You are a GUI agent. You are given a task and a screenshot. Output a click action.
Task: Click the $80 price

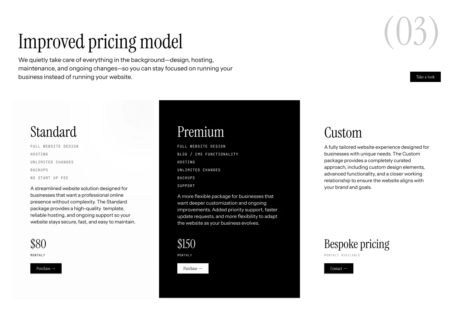(38, 244)
